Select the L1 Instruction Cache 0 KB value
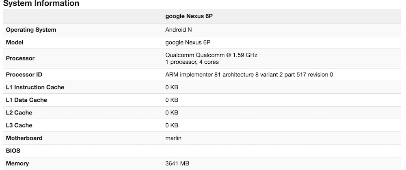The height and width of the screenshot is (170, 406). point(172,87)
